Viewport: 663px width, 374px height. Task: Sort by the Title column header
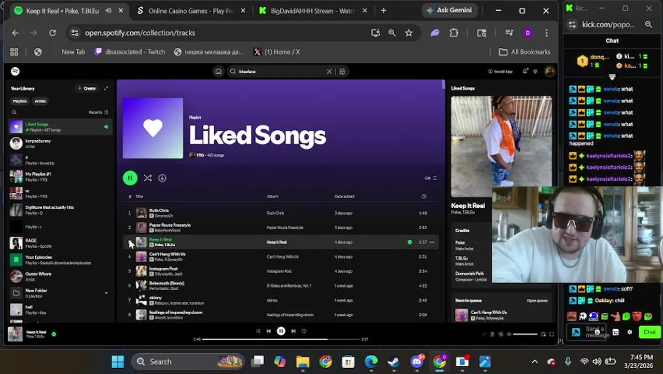139,196
